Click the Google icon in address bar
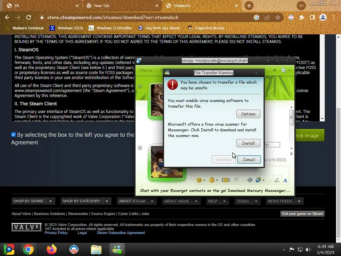Image resolution: width=341 pixels, height=256 pixels. coord(256,17)
